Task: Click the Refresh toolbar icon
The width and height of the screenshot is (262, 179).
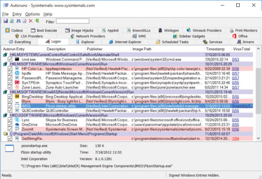Action: click(x=12, y=21)
